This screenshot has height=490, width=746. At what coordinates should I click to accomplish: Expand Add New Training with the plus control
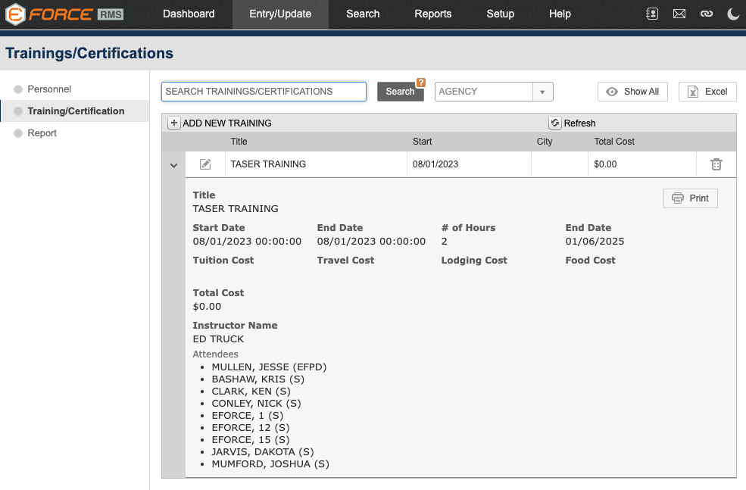coord(173,122)
